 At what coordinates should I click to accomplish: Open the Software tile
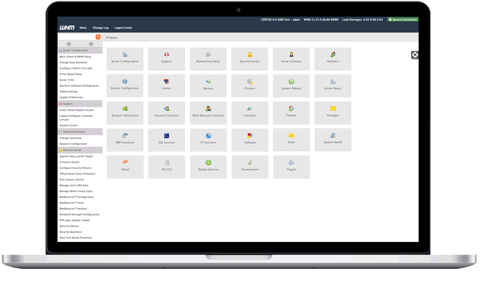250,140
